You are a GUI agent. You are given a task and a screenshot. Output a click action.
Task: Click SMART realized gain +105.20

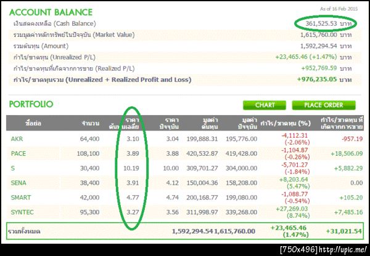[351, 198]
